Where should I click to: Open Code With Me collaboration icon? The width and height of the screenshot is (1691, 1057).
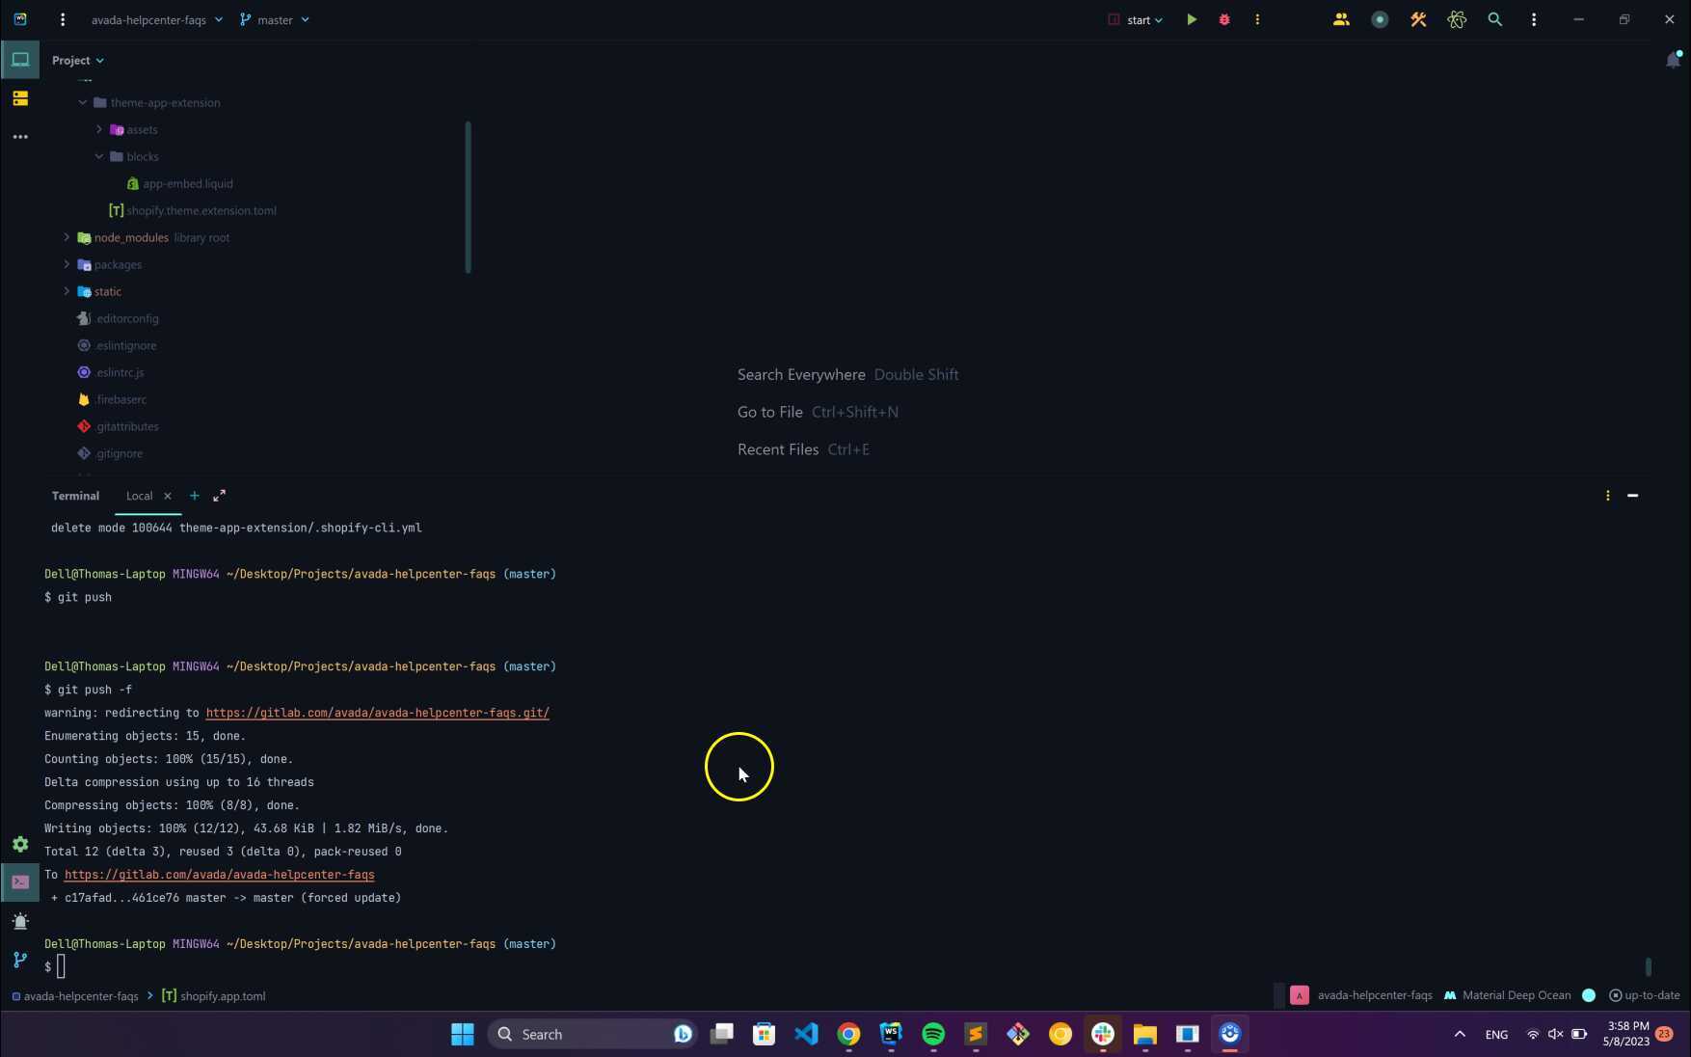point(1340,19)
